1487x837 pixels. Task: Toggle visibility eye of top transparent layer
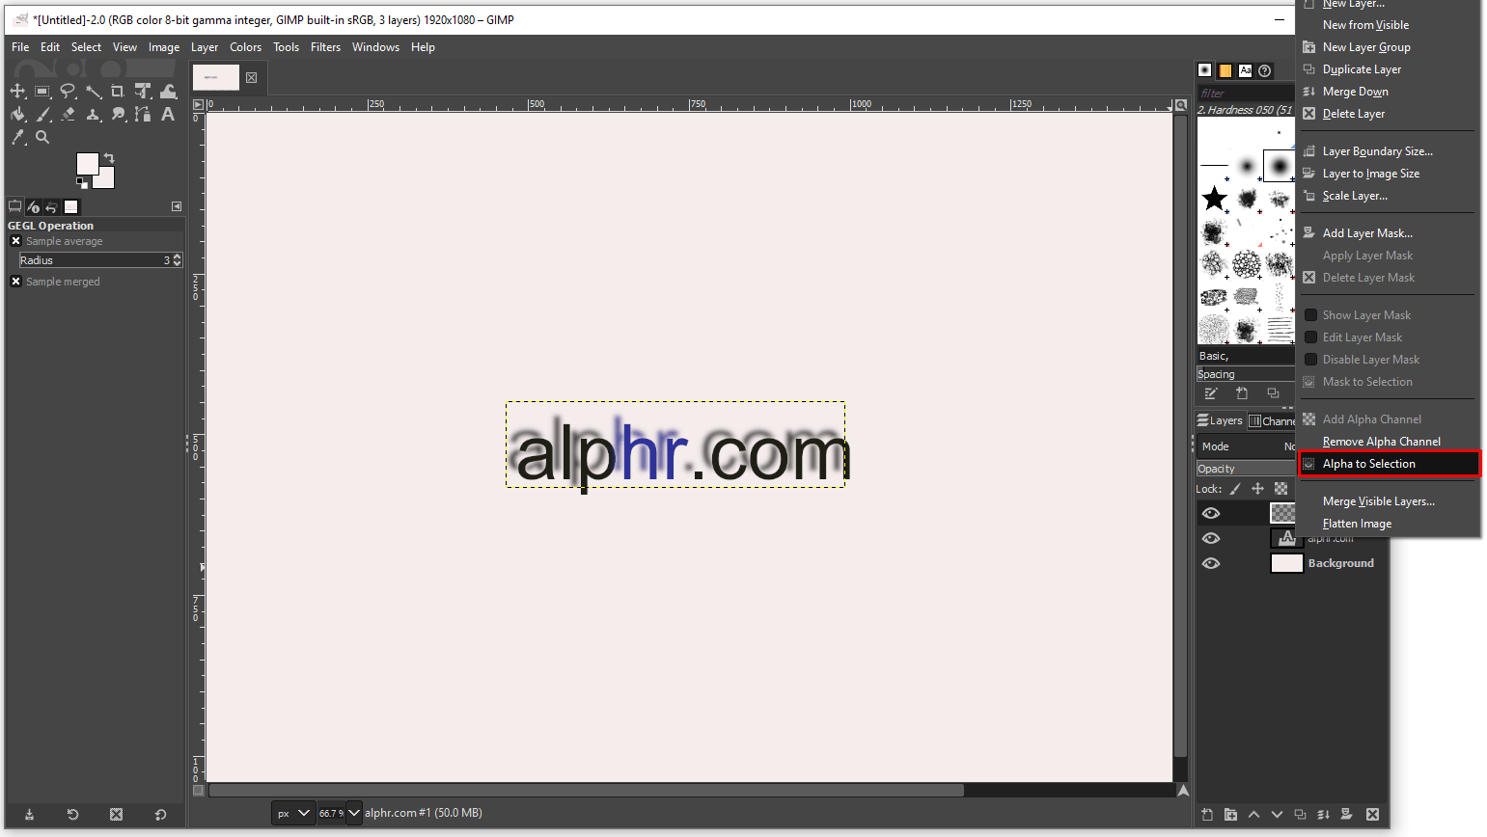click(1211, 513)
